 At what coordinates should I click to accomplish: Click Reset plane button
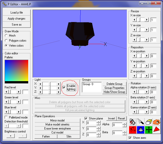click(121, 118)
